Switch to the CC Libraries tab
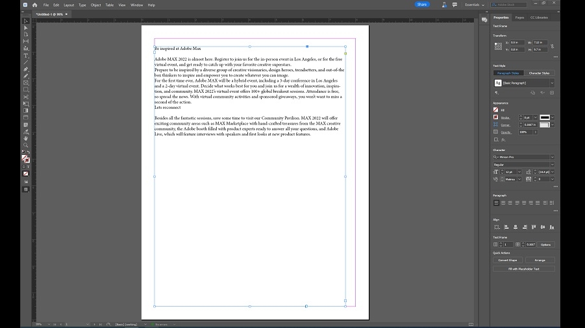 (539, 18)
